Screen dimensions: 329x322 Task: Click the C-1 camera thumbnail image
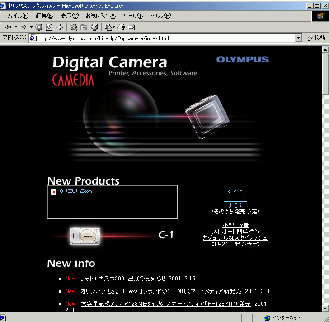point(85,236)
